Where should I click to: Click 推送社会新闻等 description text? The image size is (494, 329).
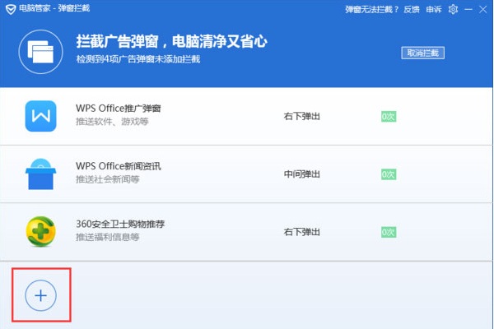(107, 179)
